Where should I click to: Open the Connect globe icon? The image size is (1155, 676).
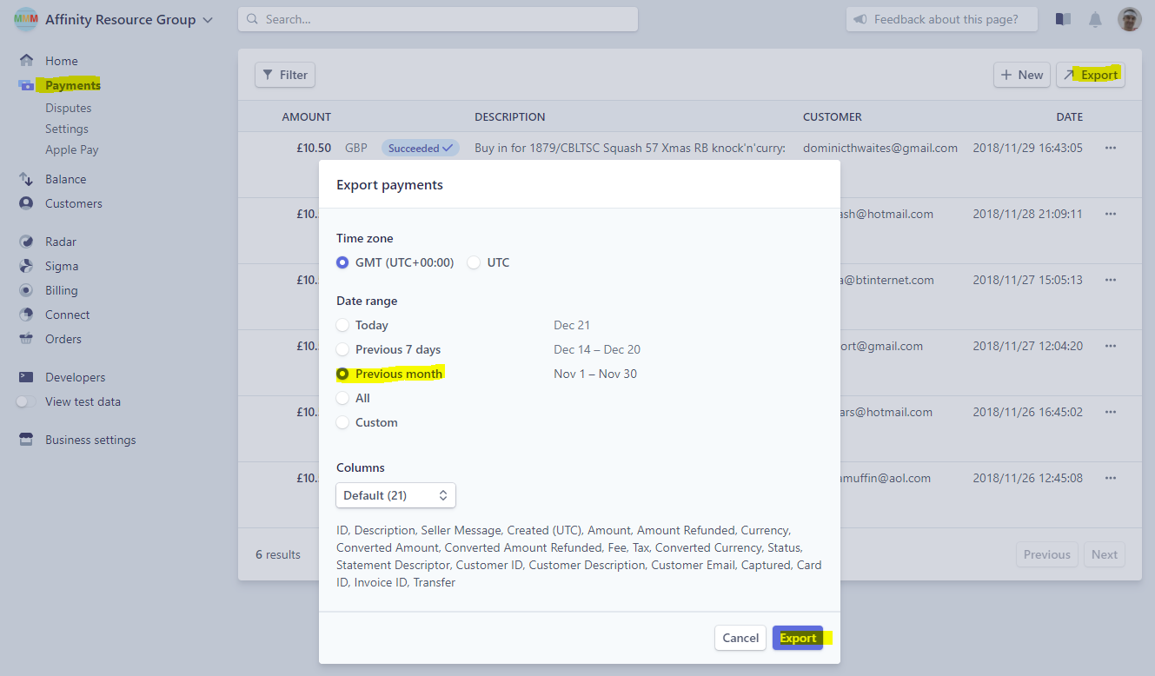[x=26, y=315]
